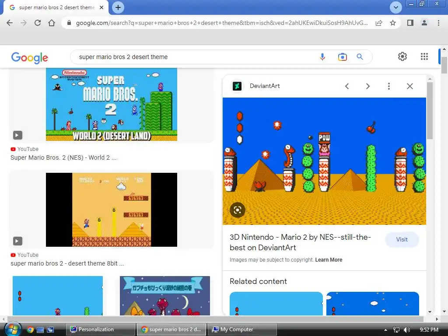The width and height of the screenshot is (448, 336).
Task: Close the super mario bros 2 tab
Action: point(101,7)
